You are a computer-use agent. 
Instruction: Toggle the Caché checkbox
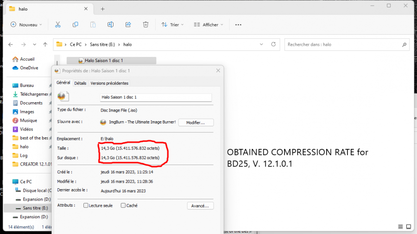(x=123, y=205)
